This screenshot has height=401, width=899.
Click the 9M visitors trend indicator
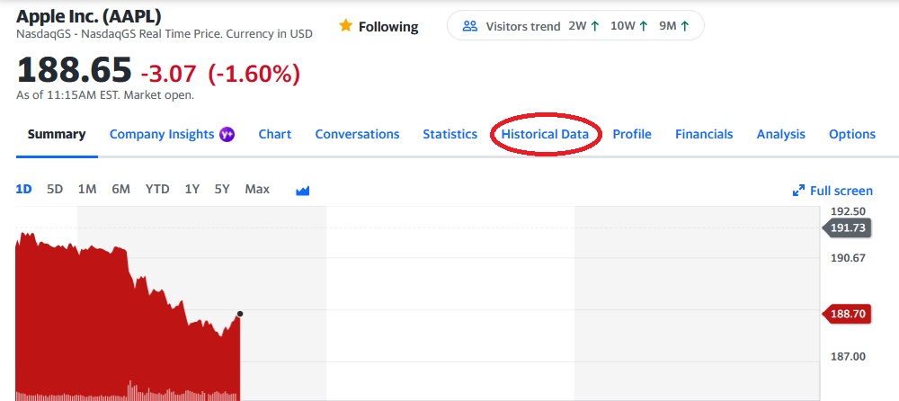click(x=673, y=26)
